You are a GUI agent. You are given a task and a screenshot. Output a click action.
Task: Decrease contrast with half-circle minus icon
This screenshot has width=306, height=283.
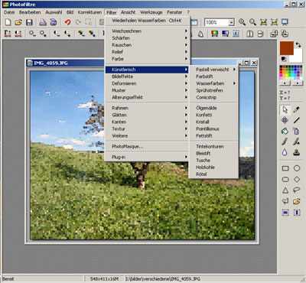tap(57, 34)
